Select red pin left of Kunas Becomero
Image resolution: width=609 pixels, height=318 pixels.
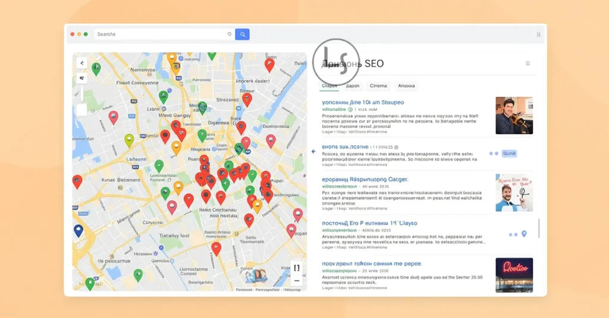coord(77,182)
